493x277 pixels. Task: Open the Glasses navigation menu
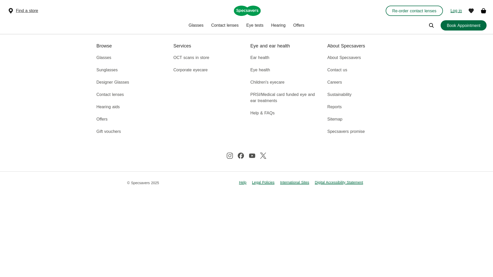196,25
